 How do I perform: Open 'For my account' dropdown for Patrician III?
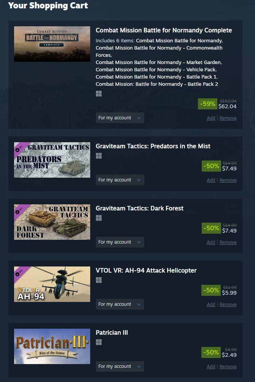click(120, 366)
